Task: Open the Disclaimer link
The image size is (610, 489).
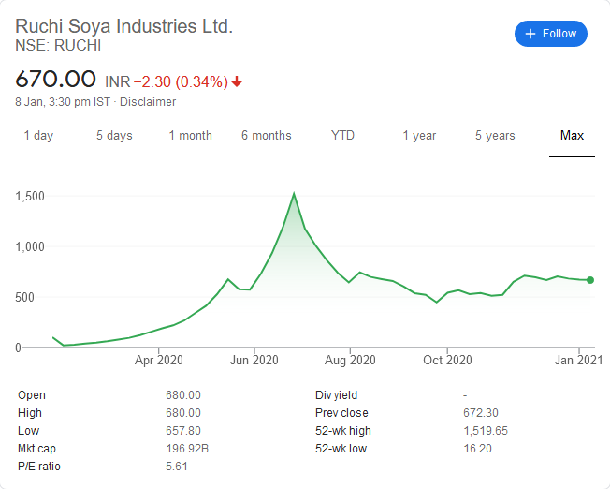Action: tap(148, 102)
